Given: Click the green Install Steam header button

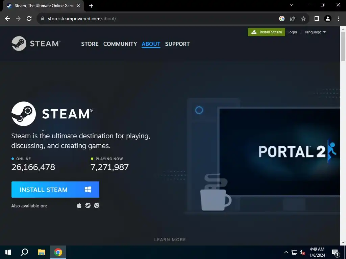Looking at the screenshot, I should pos(266,32).
